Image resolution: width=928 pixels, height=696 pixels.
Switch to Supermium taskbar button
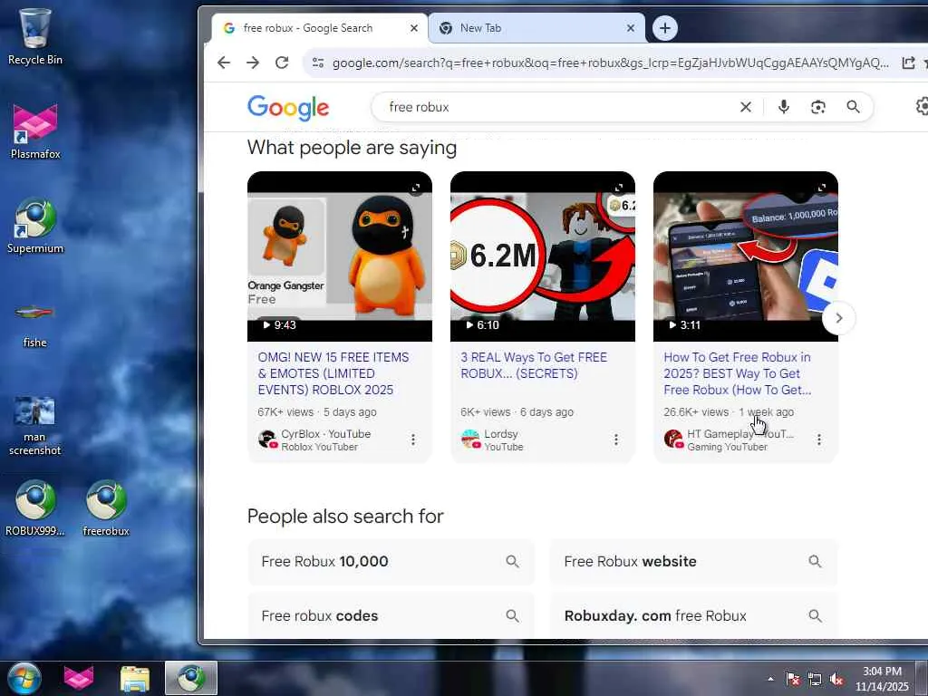(x=191, y=678)
